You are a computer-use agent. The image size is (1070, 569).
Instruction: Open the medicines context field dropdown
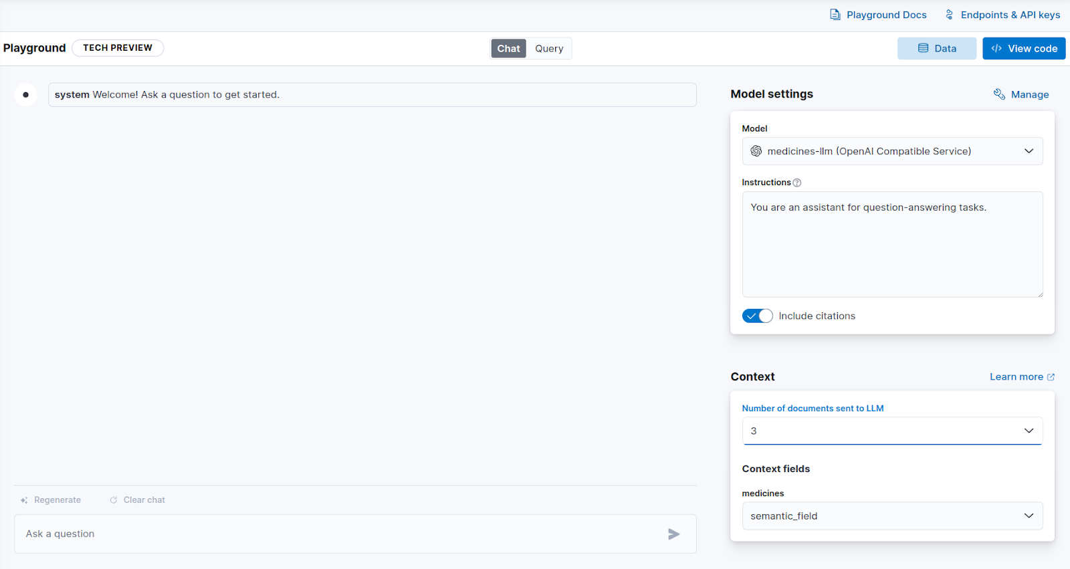click(892, 516)
